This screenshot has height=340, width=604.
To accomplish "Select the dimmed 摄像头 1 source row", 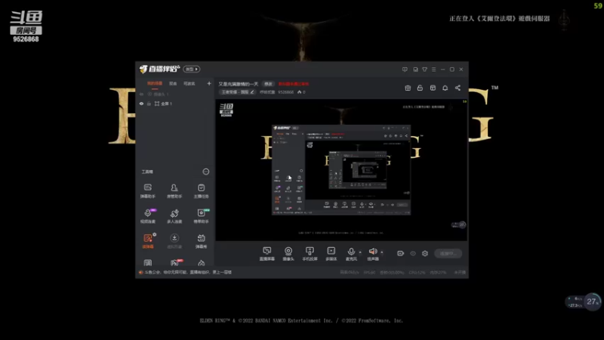I will 175,94.
